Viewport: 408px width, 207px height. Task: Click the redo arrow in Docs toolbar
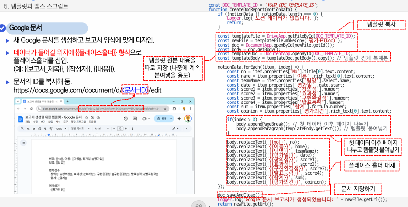[x=34, y=129]
